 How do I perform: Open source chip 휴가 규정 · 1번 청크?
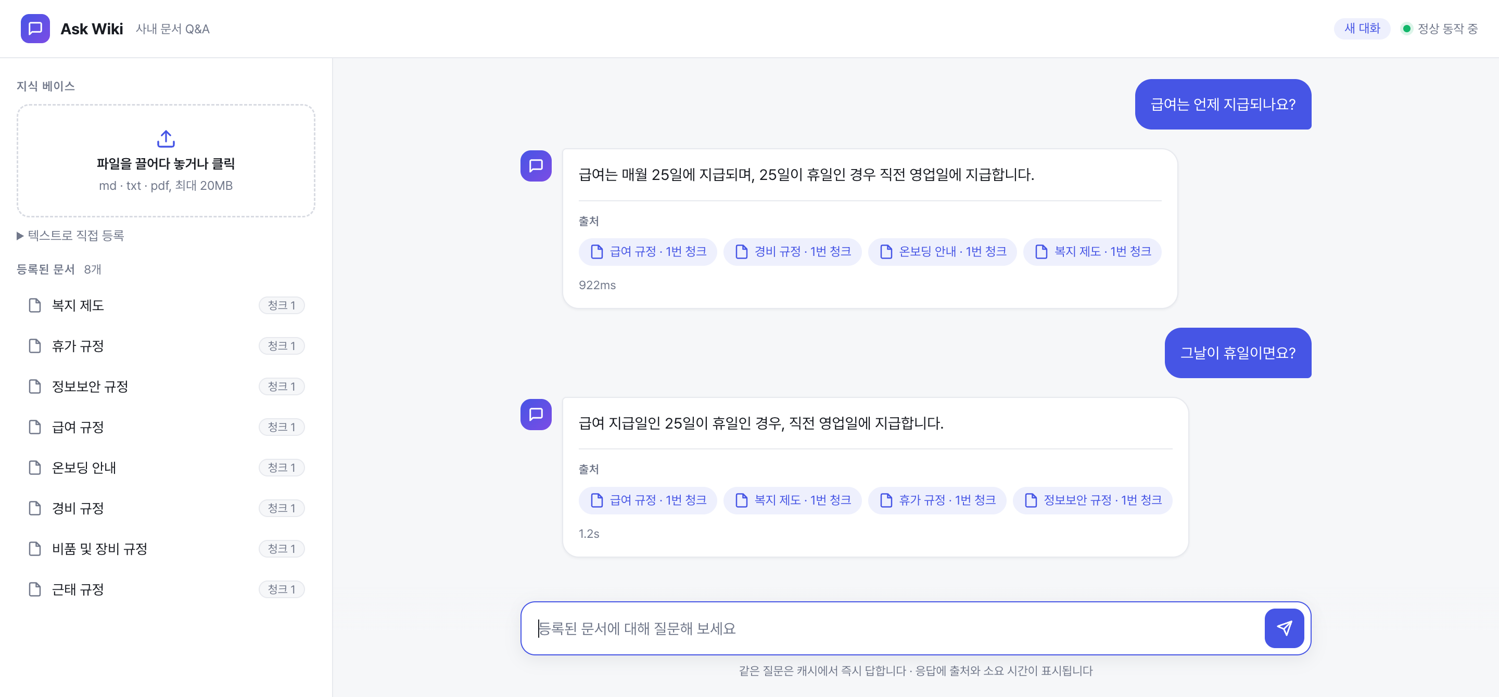[x=937, y=500]
